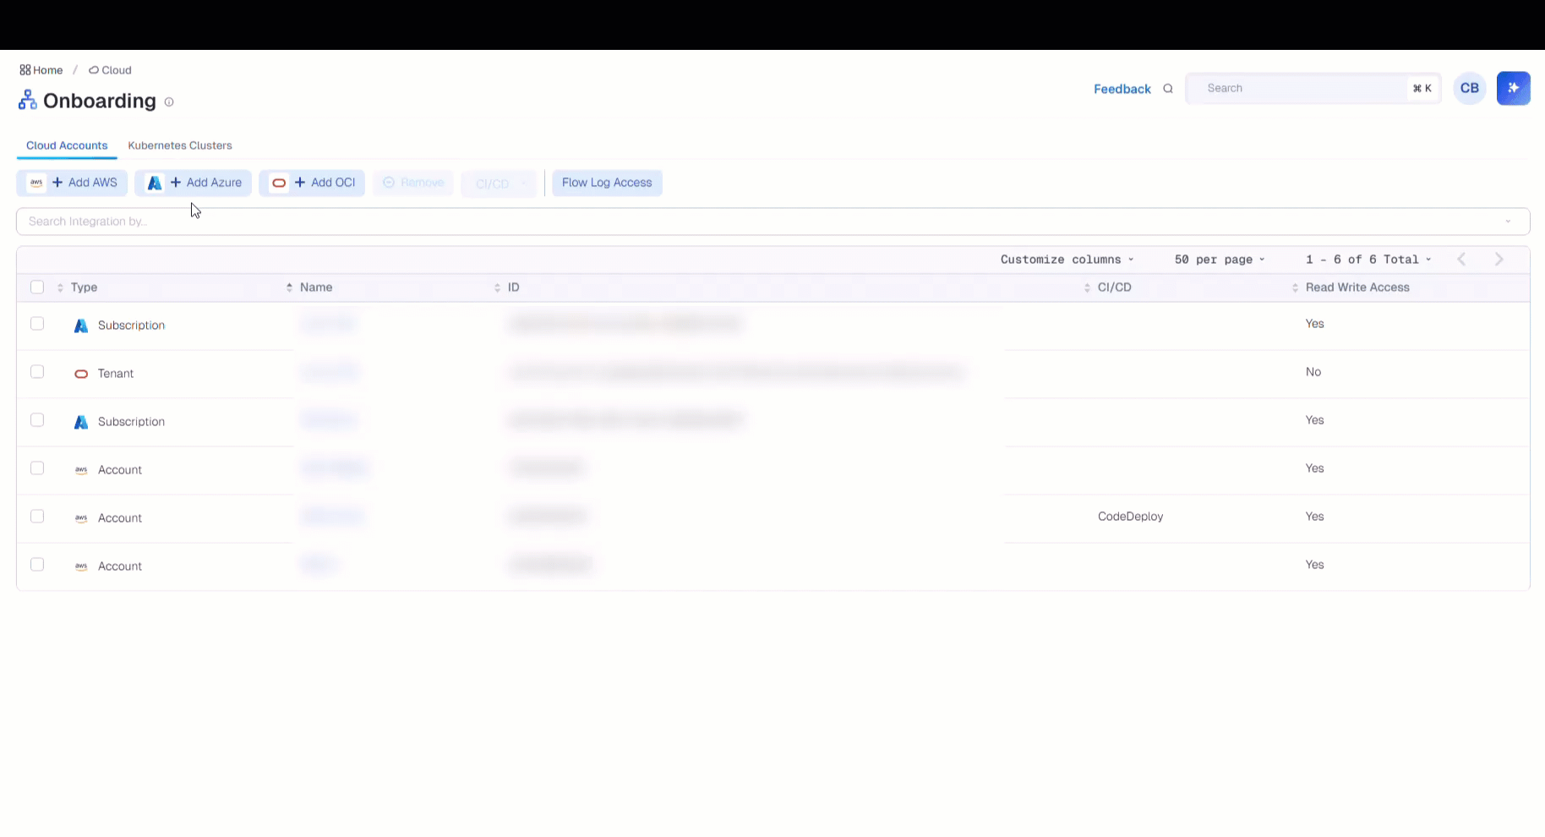
Task: Sort by Name column sort arrow
Action: 289,287
